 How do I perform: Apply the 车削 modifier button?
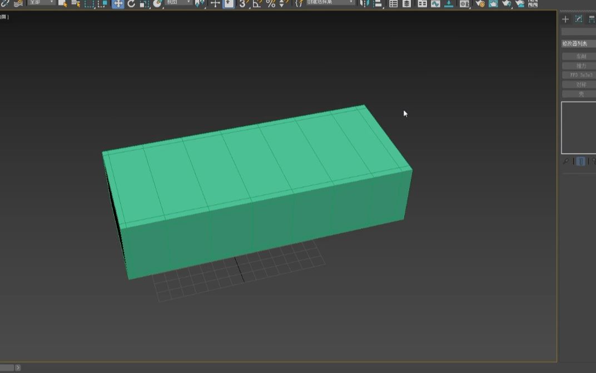coord(580,56)
